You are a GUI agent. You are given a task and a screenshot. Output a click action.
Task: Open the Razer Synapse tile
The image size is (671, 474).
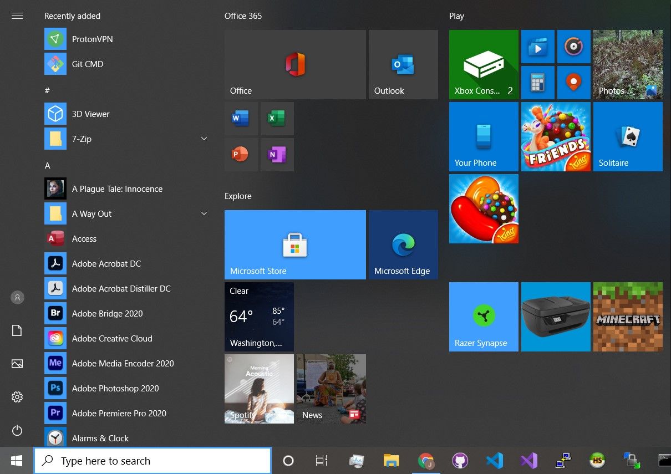tap(484, 317)
